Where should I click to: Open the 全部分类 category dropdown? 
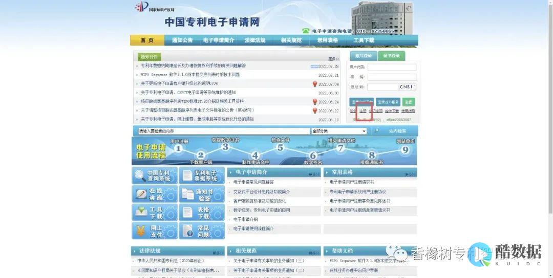click(x=338, y=131)
